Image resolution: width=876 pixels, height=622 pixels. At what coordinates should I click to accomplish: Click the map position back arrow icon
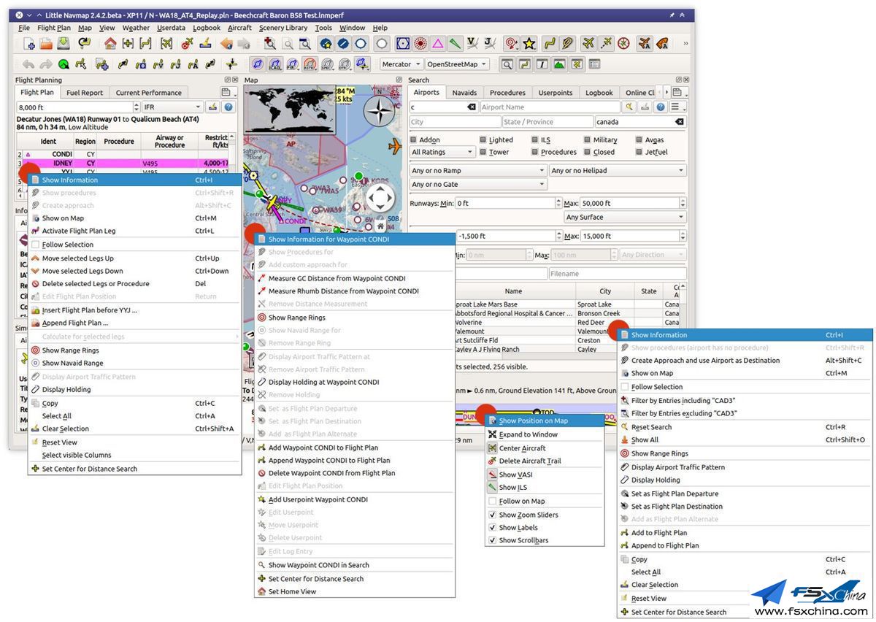[226, 44]
